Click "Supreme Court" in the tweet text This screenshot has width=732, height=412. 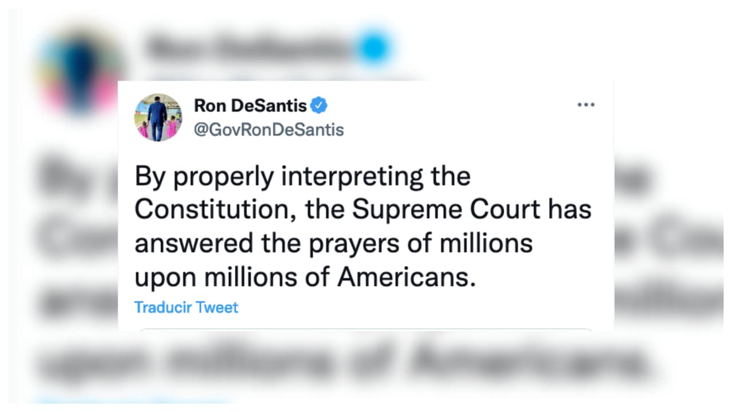(x=445, y=210)
